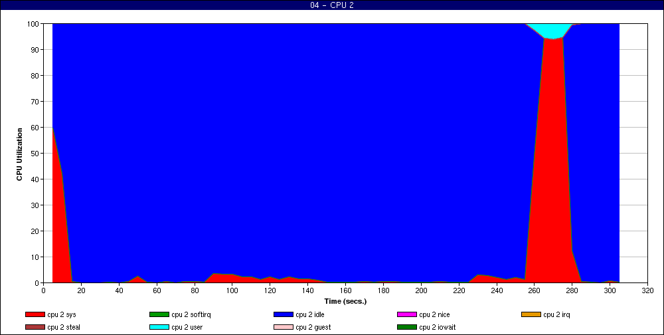Select the 'cpu 2 idle' legend label

tap(310, 314)
